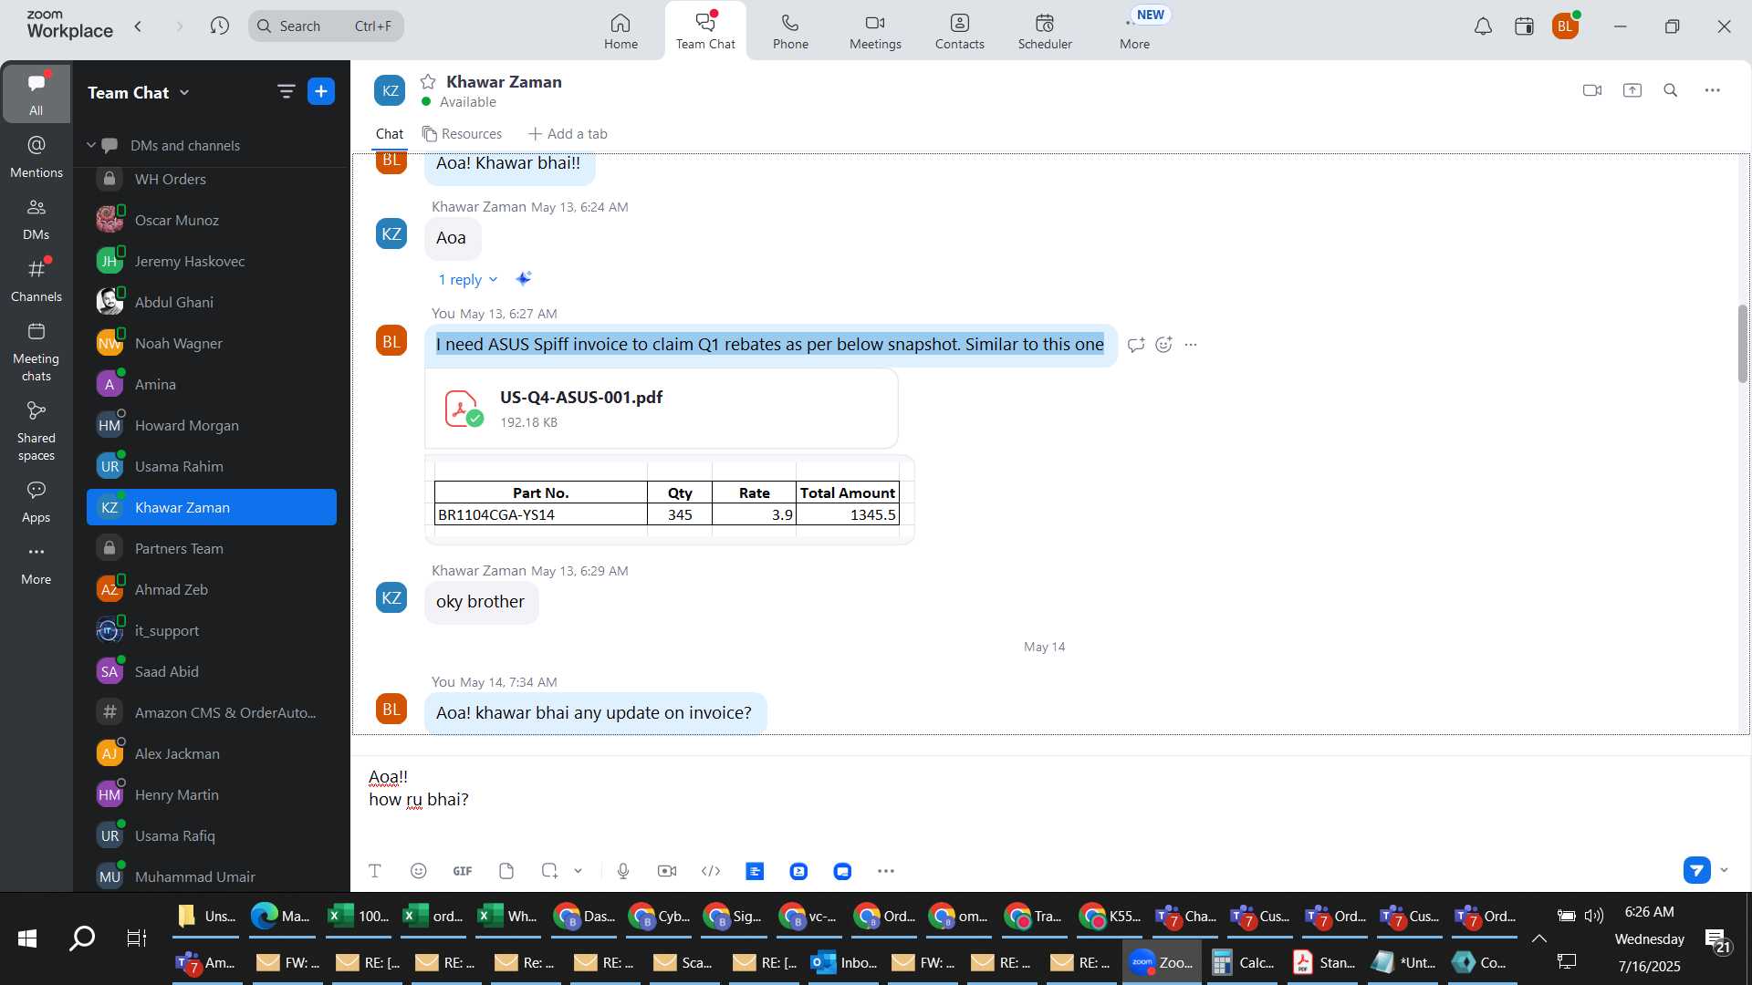The image size is (1752, 985).
Task: Record an audio message
Action: 623,871
